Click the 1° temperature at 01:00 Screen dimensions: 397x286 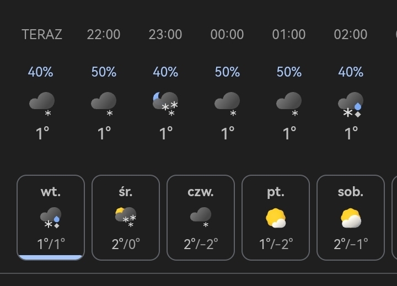pos(289,133)
